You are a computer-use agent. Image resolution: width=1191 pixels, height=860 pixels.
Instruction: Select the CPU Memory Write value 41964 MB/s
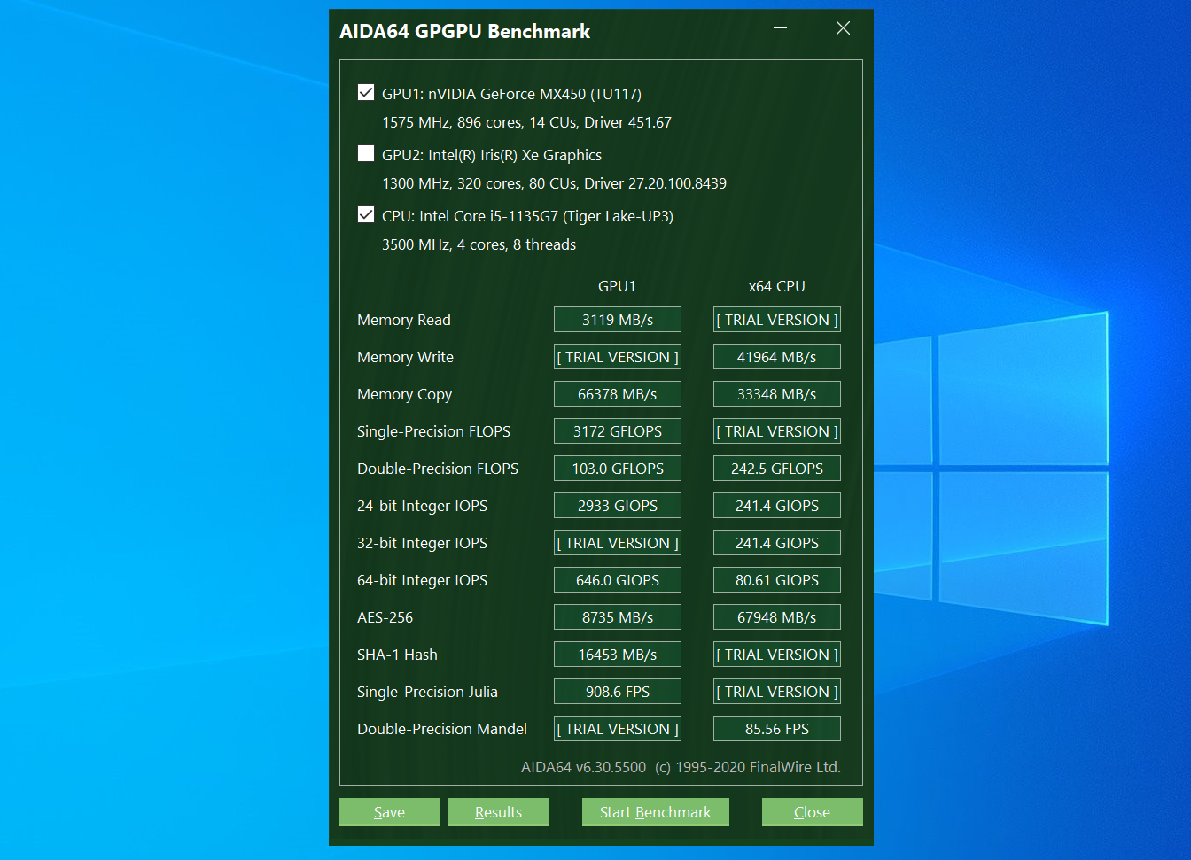point(777,357)
